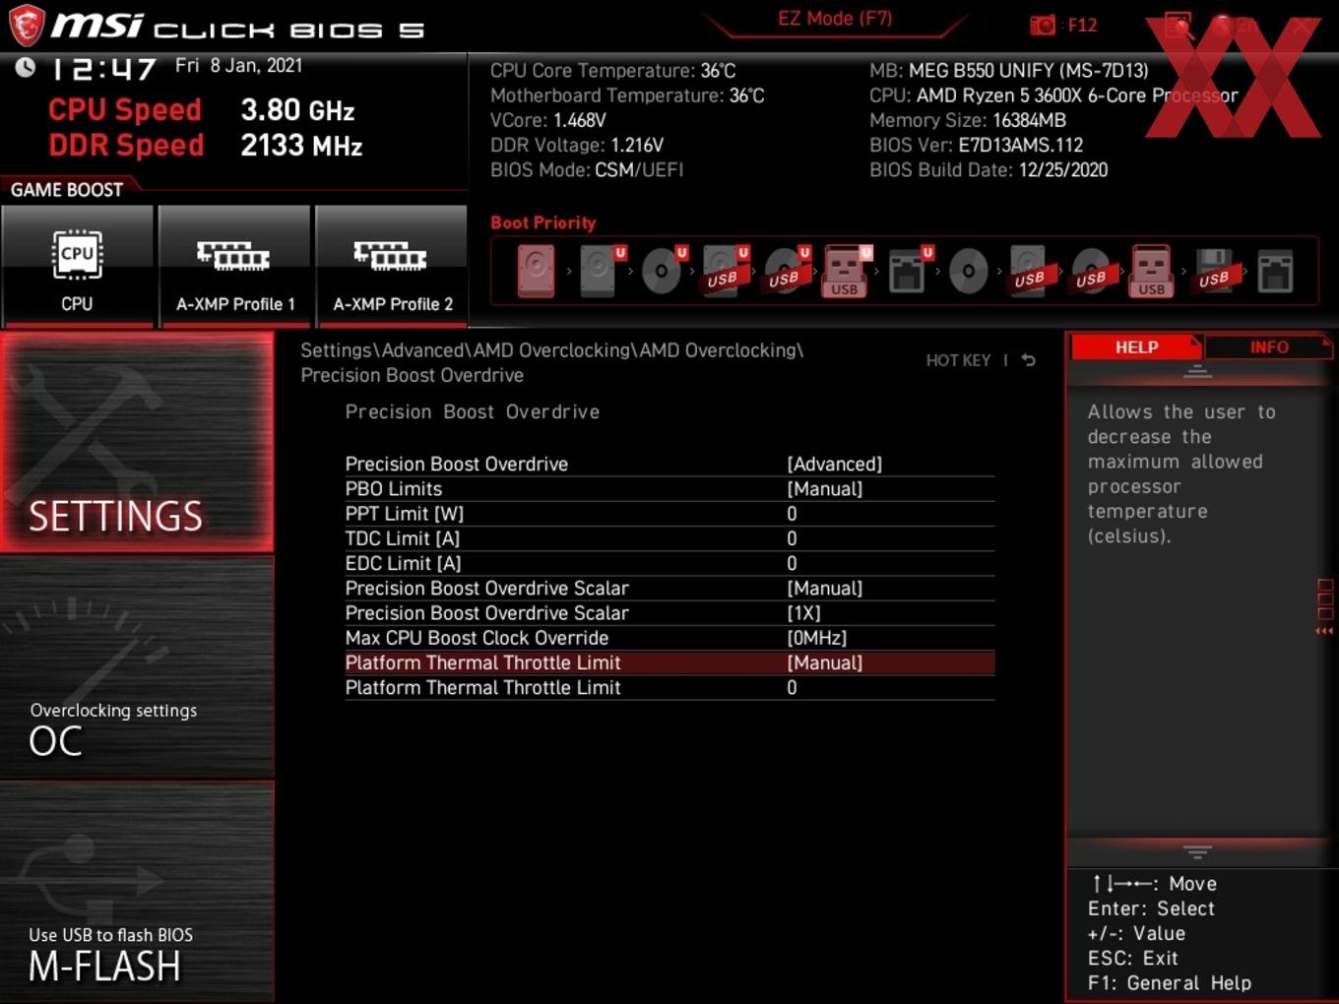Image resolution: width=1339 pixels, height=1004 pixels.
Task: Select USB key boot icon without badge
Action: coord(1152,271)
